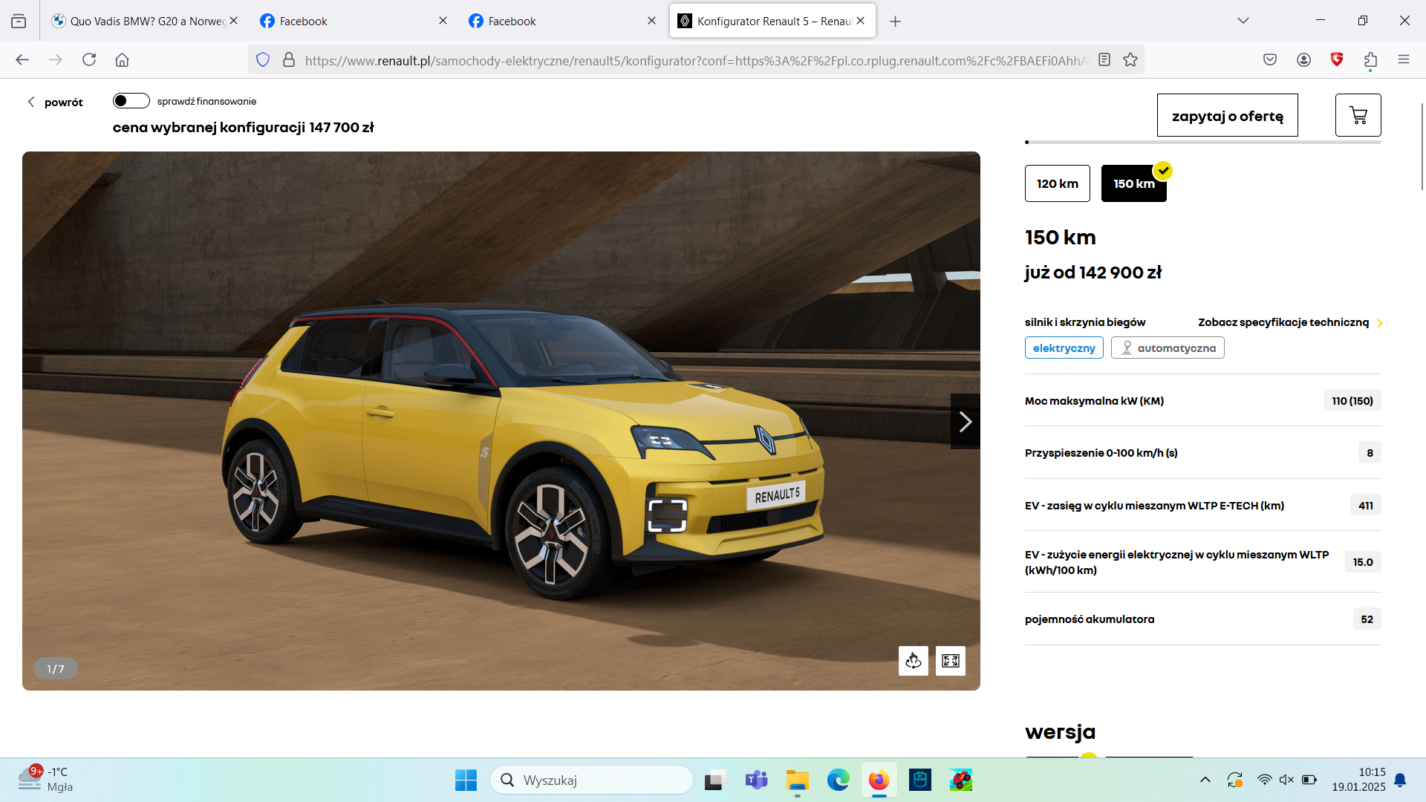Click the configurator progress bar
Screen dimensions: 1426x802
pyautogui.click(x=1202, y=142)
